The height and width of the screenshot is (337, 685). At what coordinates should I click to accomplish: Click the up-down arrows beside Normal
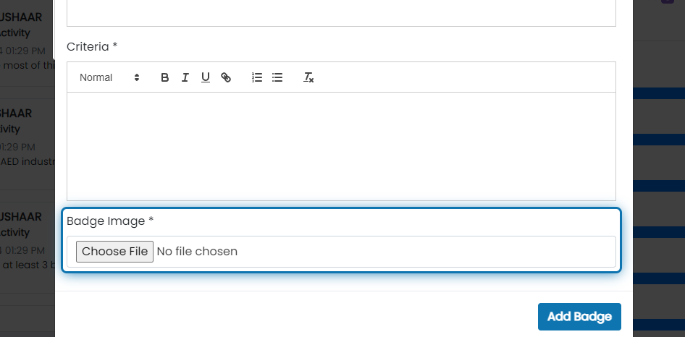pyautogui.click(x=137, y=77)
